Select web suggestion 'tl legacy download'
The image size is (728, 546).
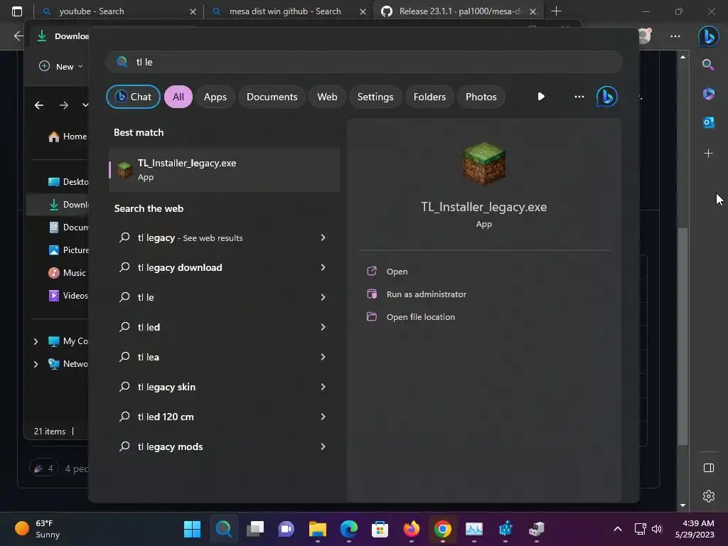coord(224,267)
